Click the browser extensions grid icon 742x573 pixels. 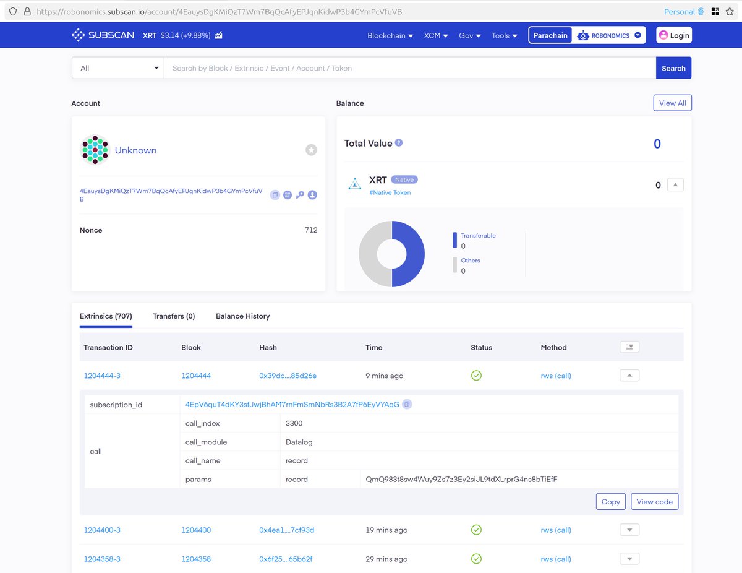point(715,11)
